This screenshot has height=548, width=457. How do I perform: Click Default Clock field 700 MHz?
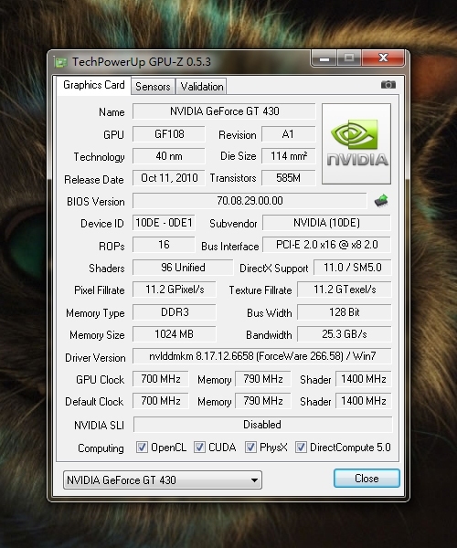coord(161,401)
